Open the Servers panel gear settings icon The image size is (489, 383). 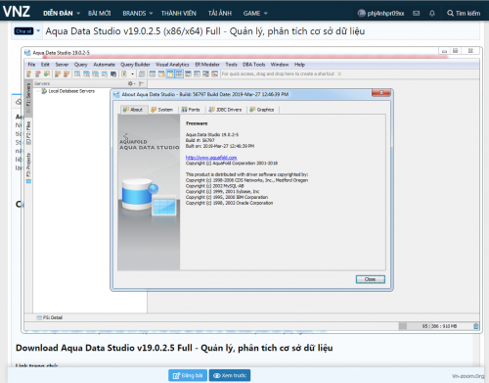[131, 83]
